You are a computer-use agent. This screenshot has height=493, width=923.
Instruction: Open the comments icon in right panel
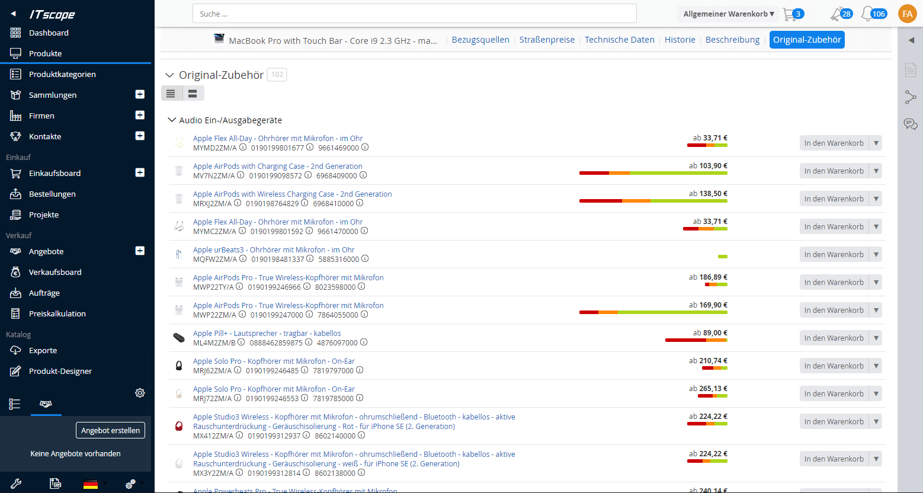click(911, 124)
